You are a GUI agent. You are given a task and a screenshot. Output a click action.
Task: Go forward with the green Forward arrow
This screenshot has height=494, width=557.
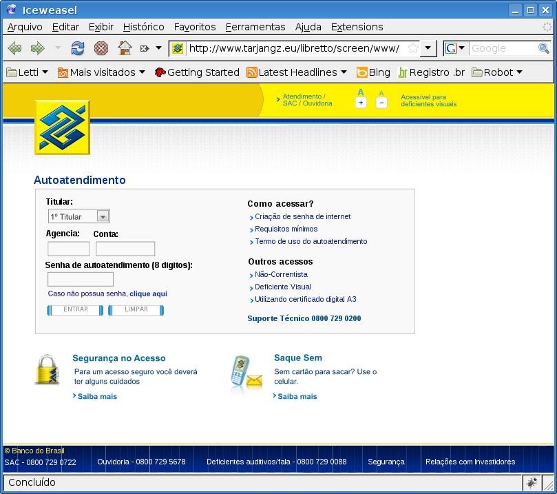click(x=38, y=48)
